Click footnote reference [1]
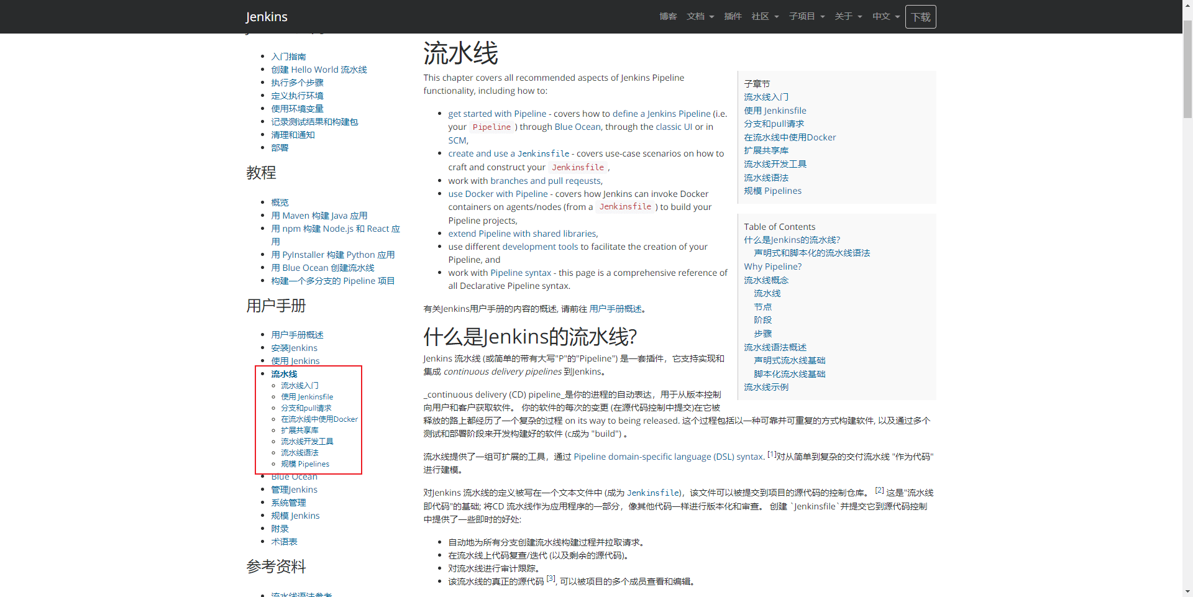Screen dimensions: 1193x597 (x=771, y=454)
